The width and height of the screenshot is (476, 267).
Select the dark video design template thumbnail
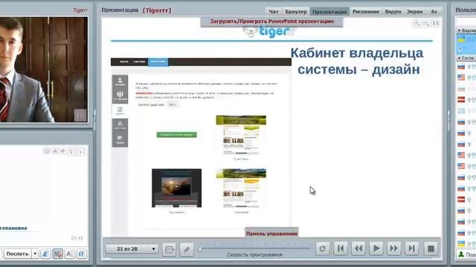click(x=177, y=188)
